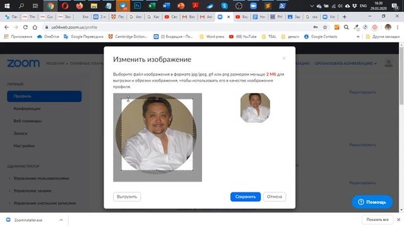This screenshot has width=404, height=227.
Task: Switch to Firefox in the taskbar
Action: (80, 6)
